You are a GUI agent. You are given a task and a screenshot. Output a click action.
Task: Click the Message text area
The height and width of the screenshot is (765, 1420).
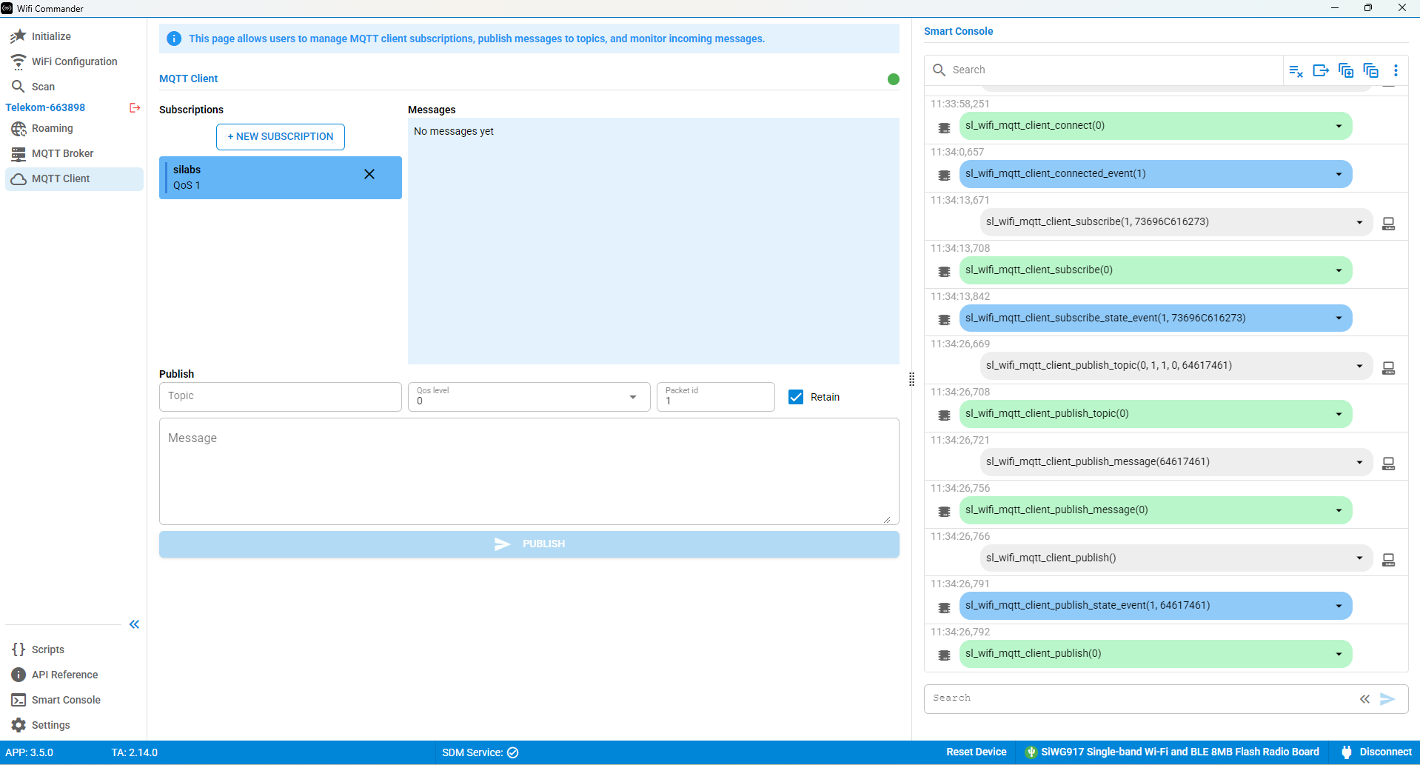click(529, 472)
